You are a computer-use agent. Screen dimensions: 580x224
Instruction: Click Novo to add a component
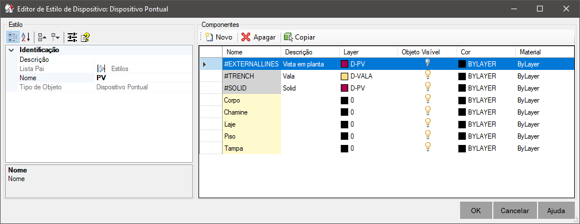click(x=219, y=37)
